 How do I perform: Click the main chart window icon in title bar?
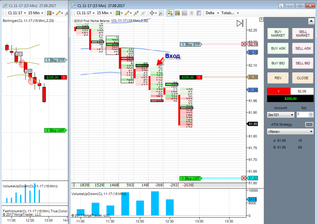74,6
